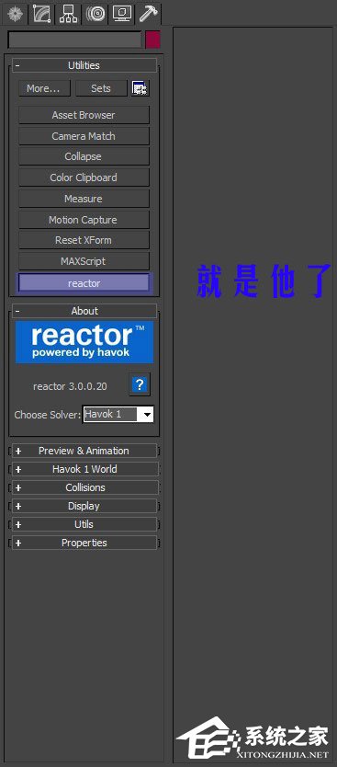Open the Hierarchy panel tab icon
This screenshot has width=337, height=767.
68,13
